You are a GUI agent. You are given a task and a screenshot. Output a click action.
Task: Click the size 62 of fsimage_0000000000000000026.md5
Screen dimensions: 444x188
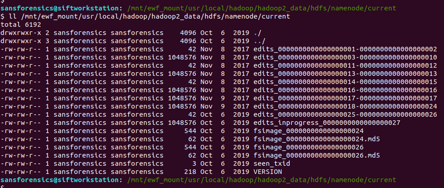pyautogui.click(x=192, y=156)
